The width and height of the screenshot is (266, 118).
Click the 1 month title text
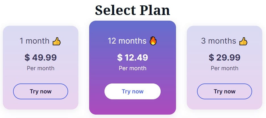point(34,41)
